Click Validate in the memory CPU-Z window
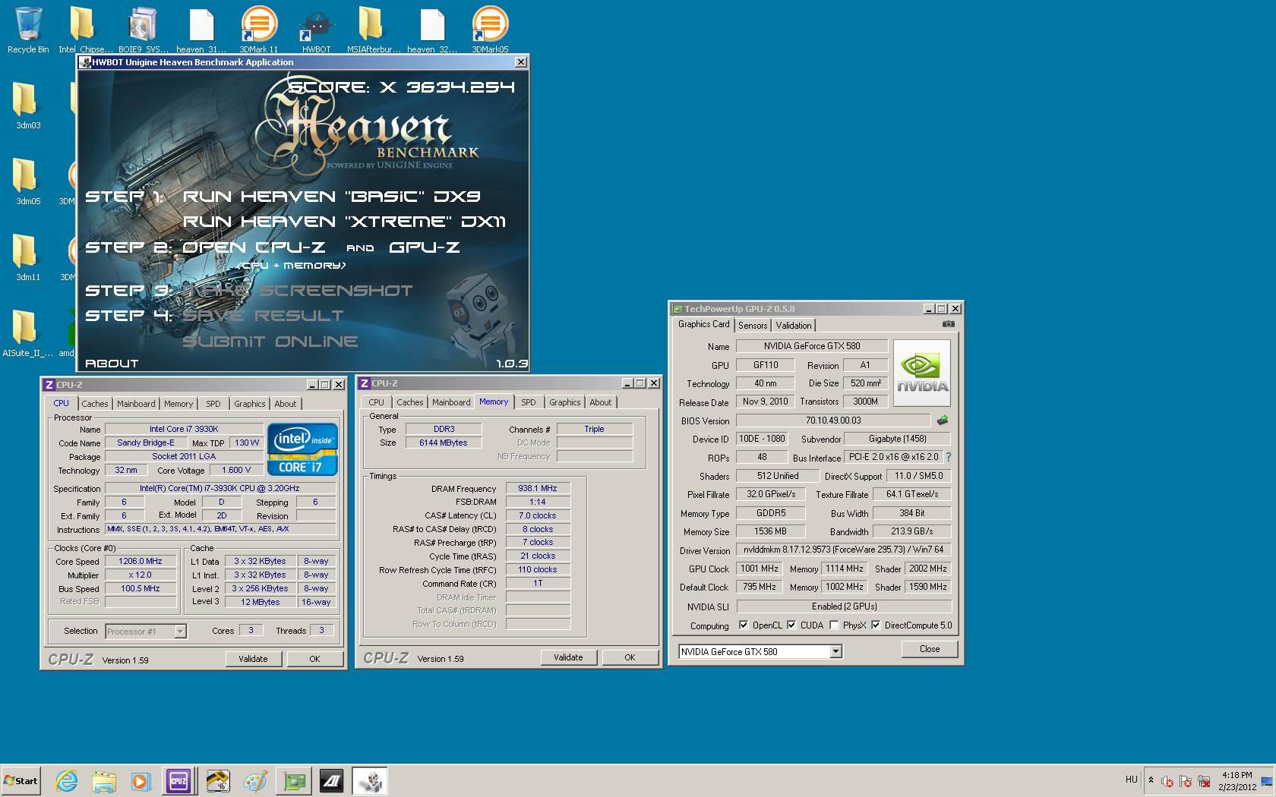Viewport: 1276px width, 797px height. [x=568, y=657]
